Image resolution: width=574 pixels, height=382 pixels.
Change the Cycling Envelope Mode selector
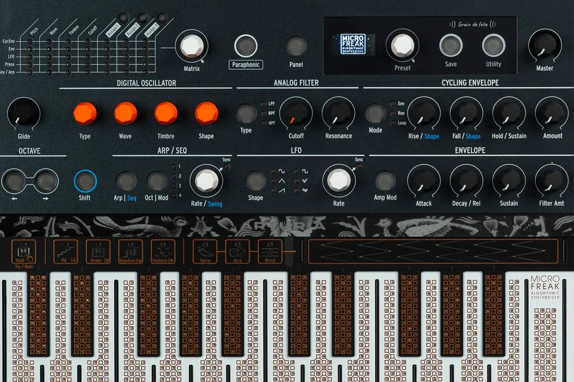[x=375, y=113]
